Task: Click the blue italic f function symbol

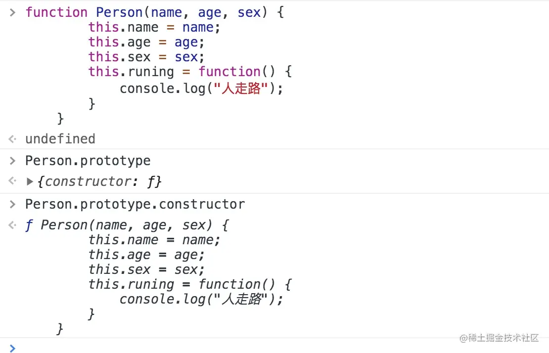Action: pyautogui.click(x=29, y=225)
